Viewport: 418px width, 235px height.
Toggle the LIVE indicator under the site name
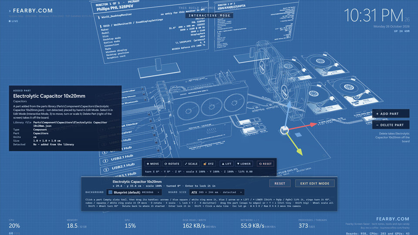(x=13, y=21)
